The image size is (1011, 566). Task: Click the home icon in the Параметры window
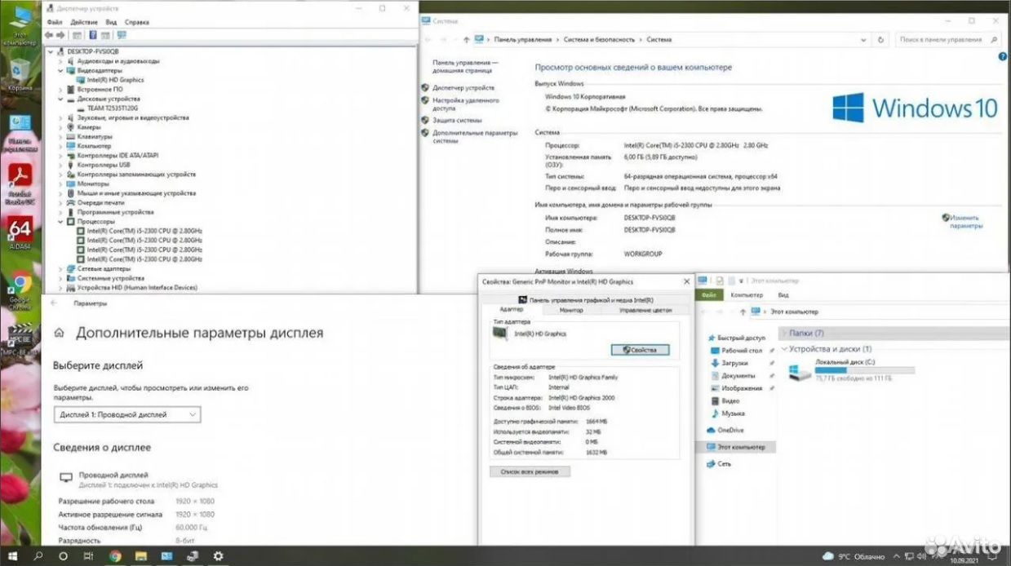(x=59, y=333)
